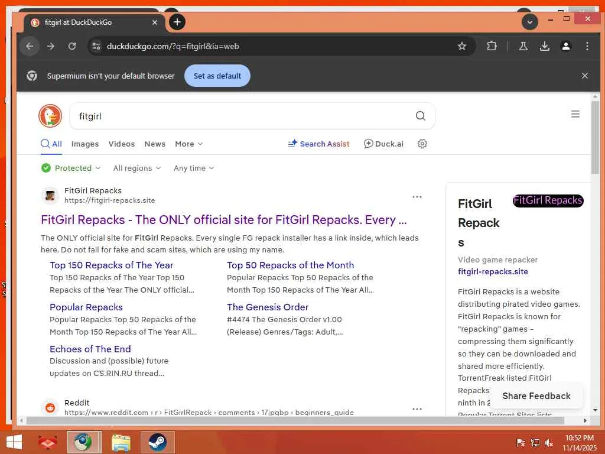This screenshot has height=454, width=605.
Task: Open File Explorer from the taskbar
Action: (121, 442)
